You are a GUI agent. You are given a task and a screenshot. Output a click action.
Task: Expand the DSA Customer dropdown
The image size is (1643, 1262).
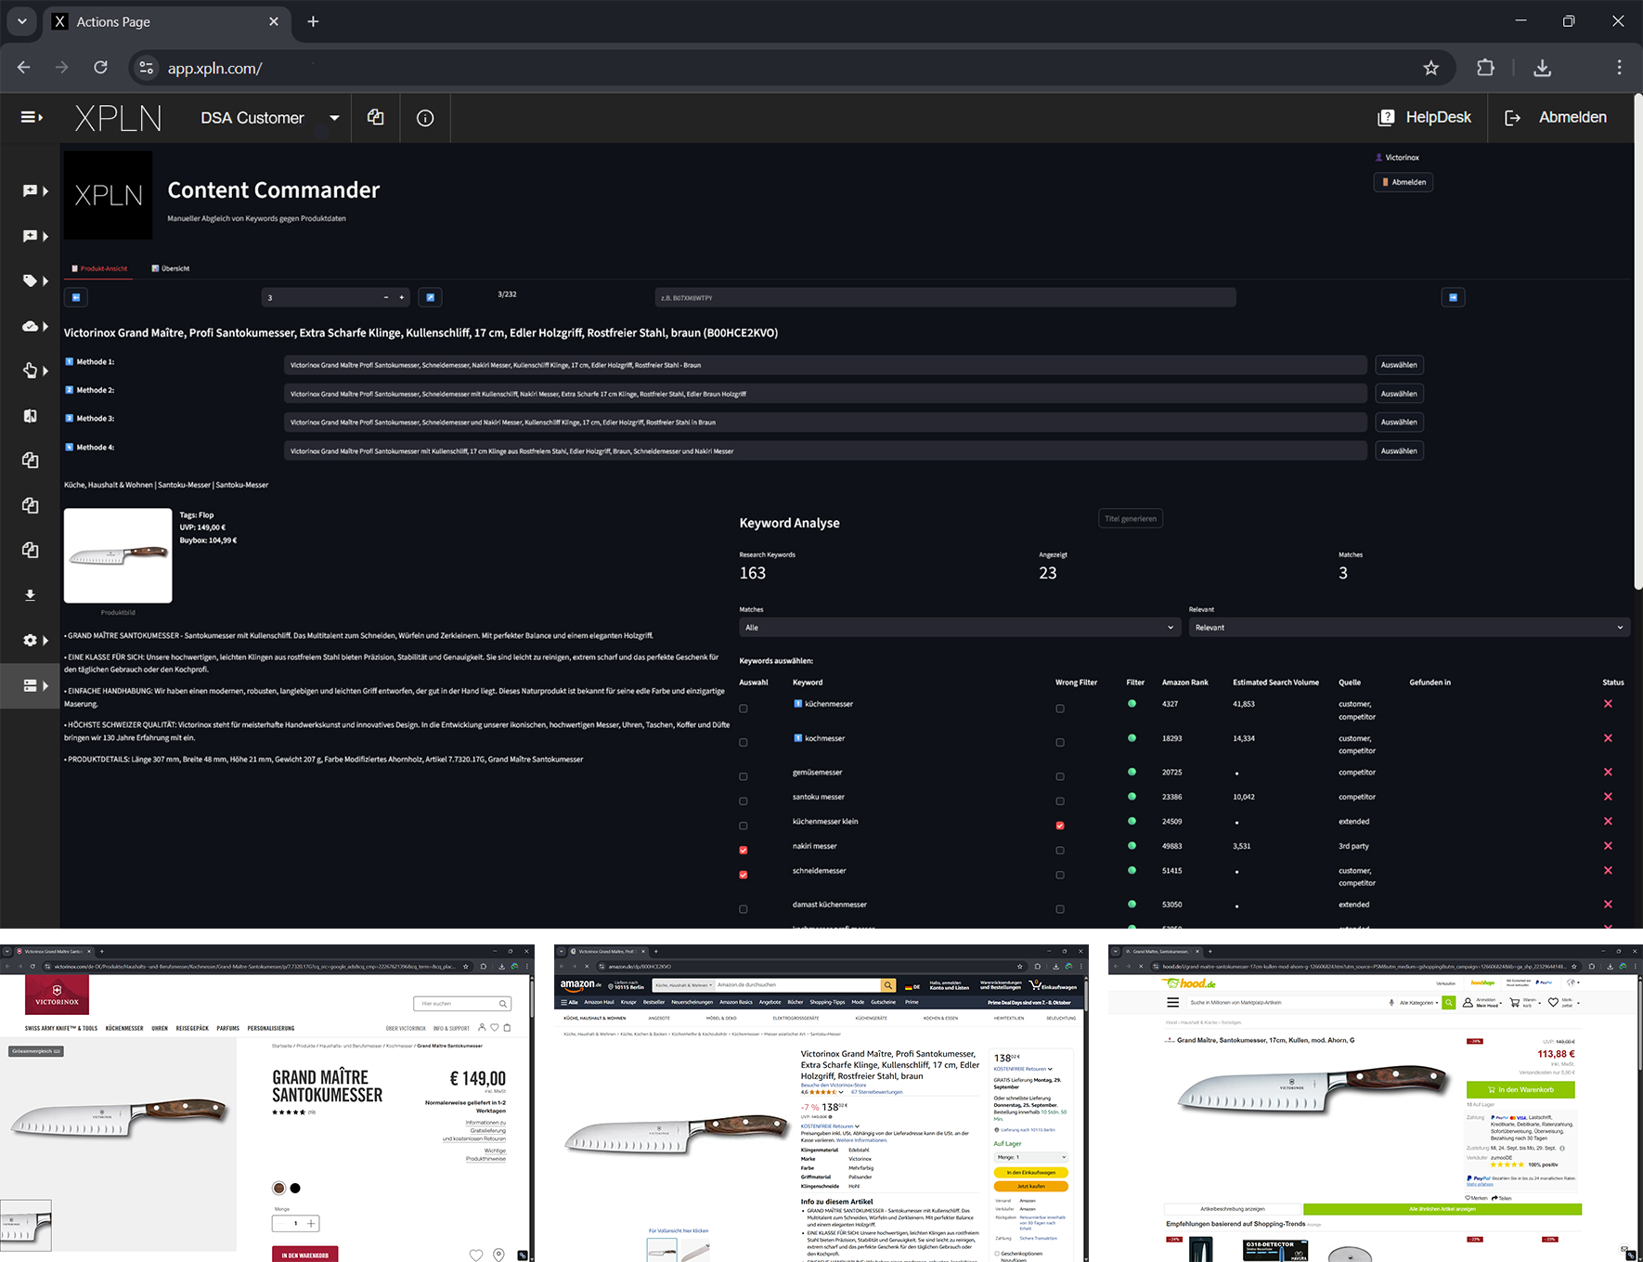coord(334,118)
